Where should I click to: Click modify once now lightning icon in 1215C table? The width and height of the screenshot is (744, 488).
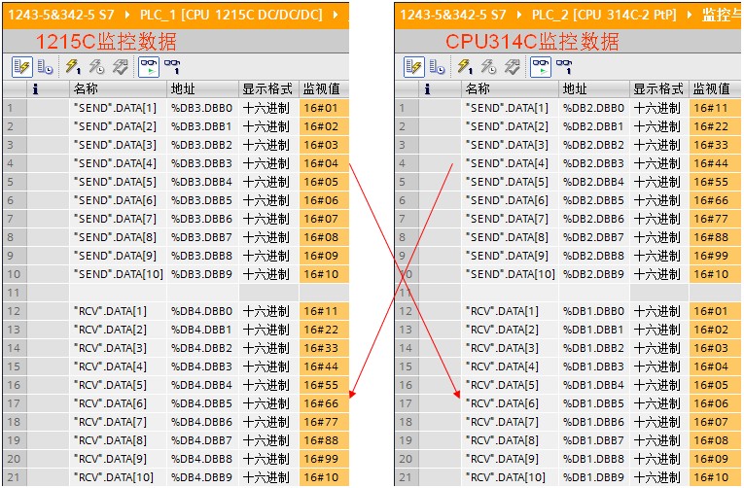tap(73, 67)
